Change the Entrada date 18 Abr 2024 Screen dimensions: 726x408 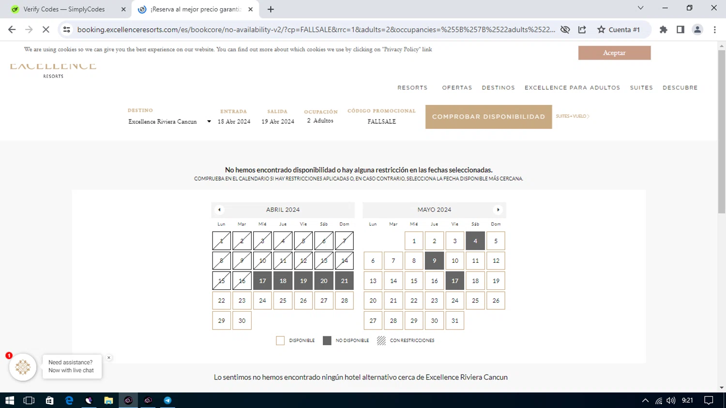(234, 121)
